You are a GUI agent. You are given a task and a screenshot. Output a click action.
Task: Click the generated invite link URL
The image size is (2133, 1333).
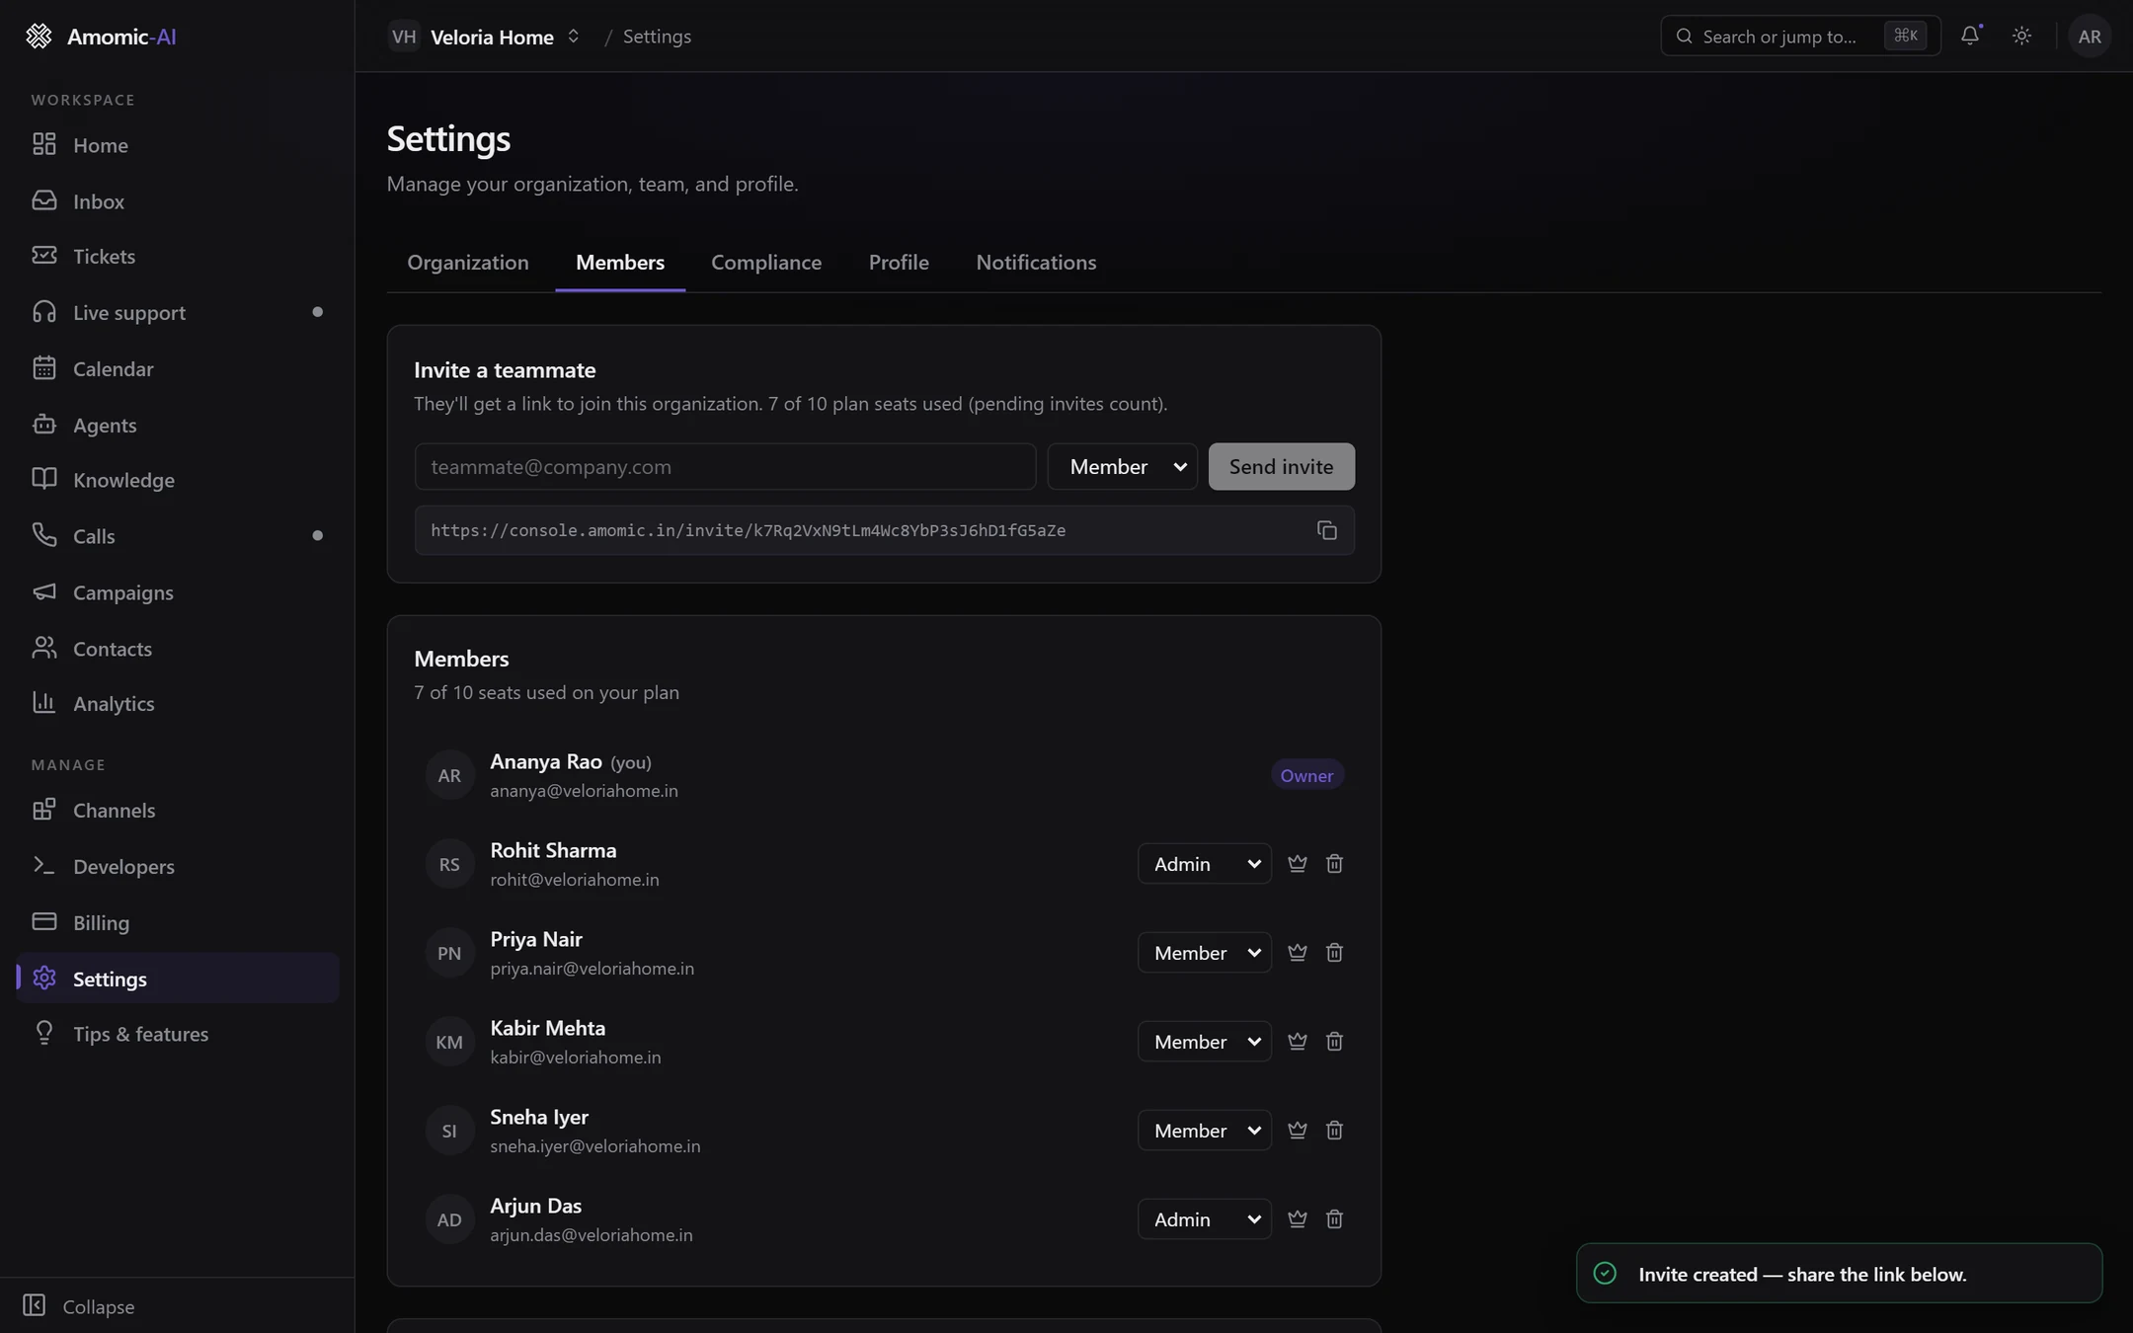pyautogui.click(x=748, y=530)
